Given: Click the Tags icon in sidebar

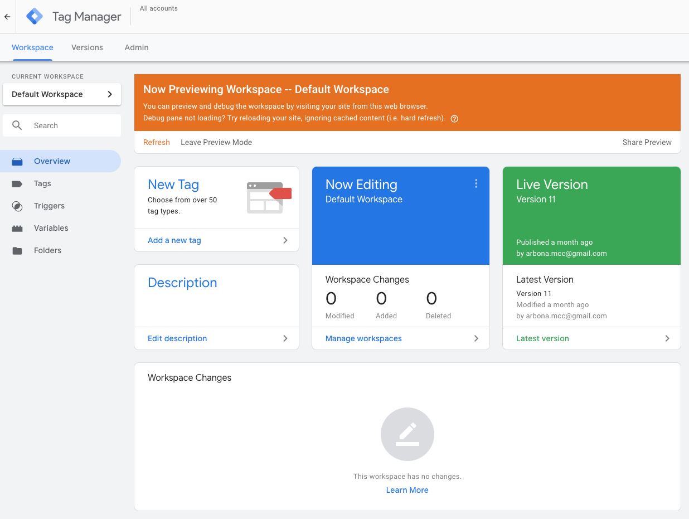Looking at the screenshot, I should coord(17,183).
